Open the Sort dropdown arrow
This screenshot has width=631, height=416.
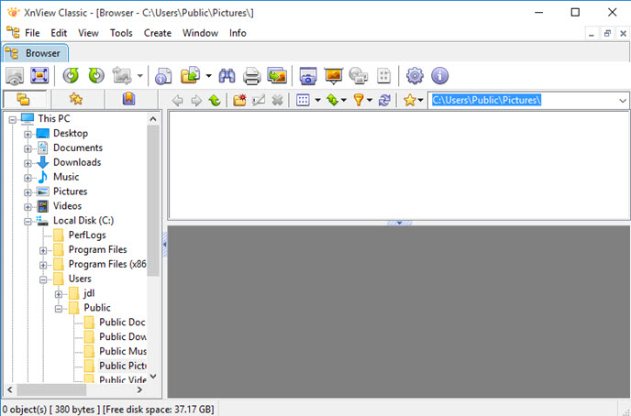tap(344, 100)
